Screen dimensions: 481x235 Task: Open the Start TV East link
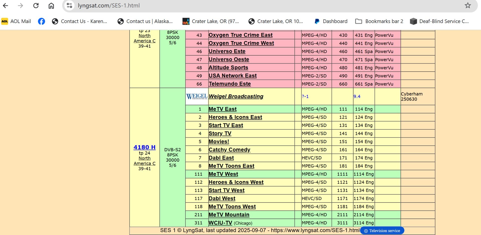pos(226,125)
